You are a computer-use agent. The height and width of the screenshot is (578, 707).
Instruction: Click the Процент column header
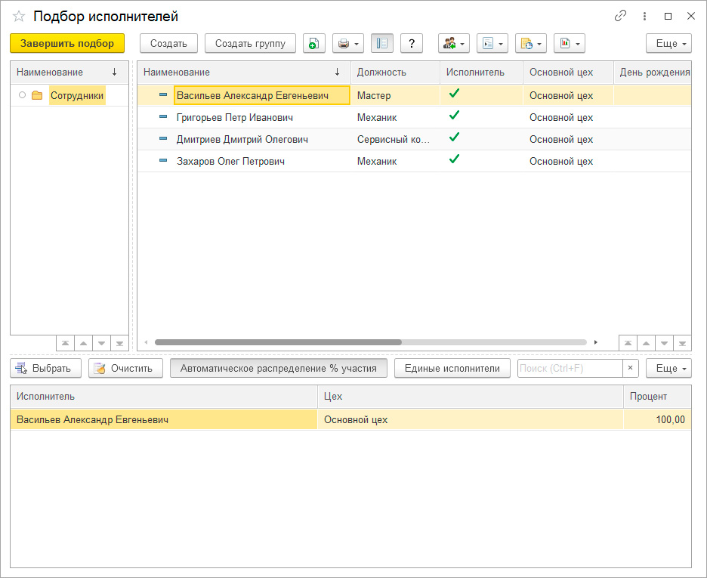pos(657,397)
